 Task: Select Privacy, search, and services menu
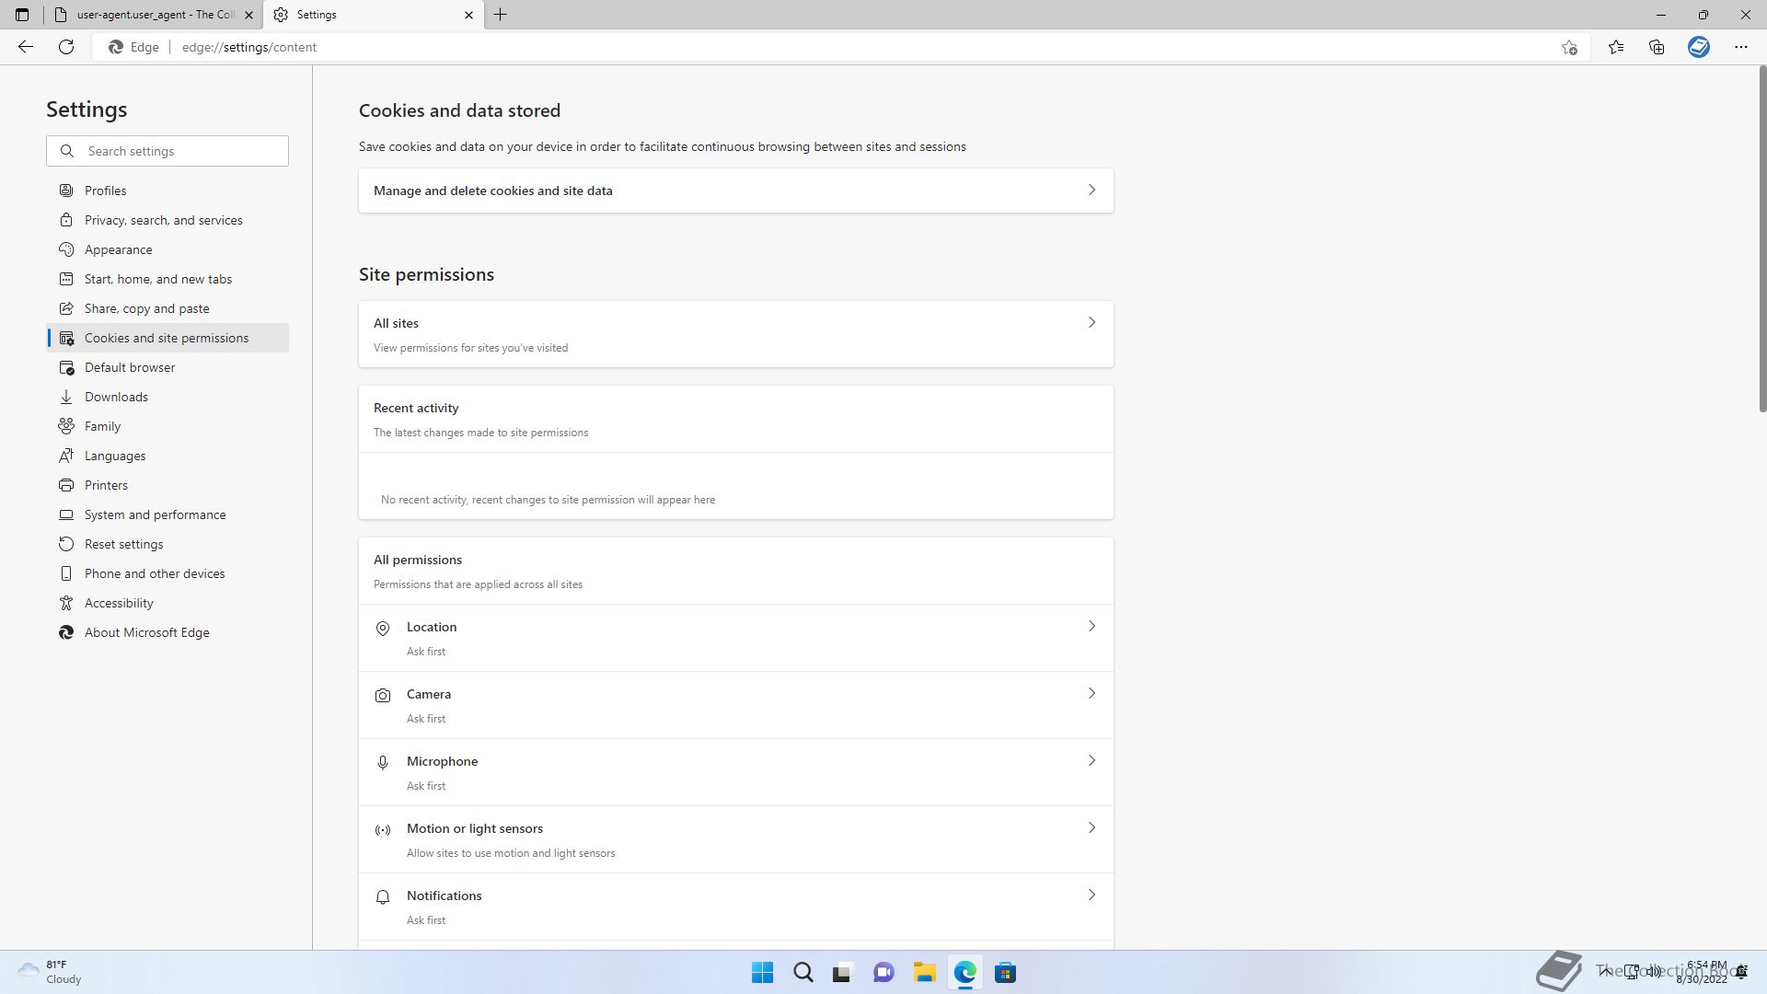[163, 220]
